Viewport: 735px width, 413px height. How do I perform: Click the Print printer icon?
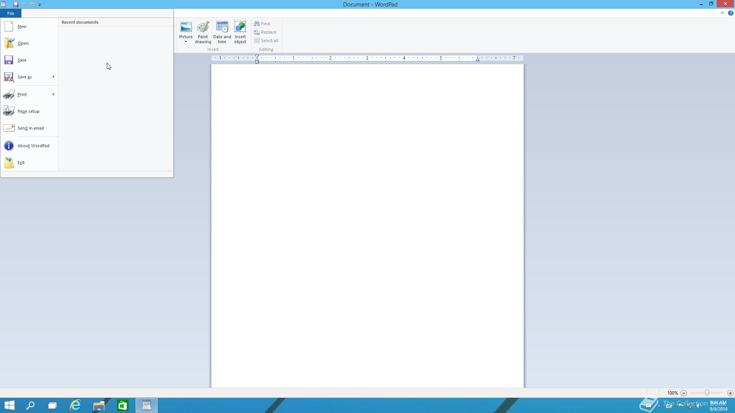(9, 94)
